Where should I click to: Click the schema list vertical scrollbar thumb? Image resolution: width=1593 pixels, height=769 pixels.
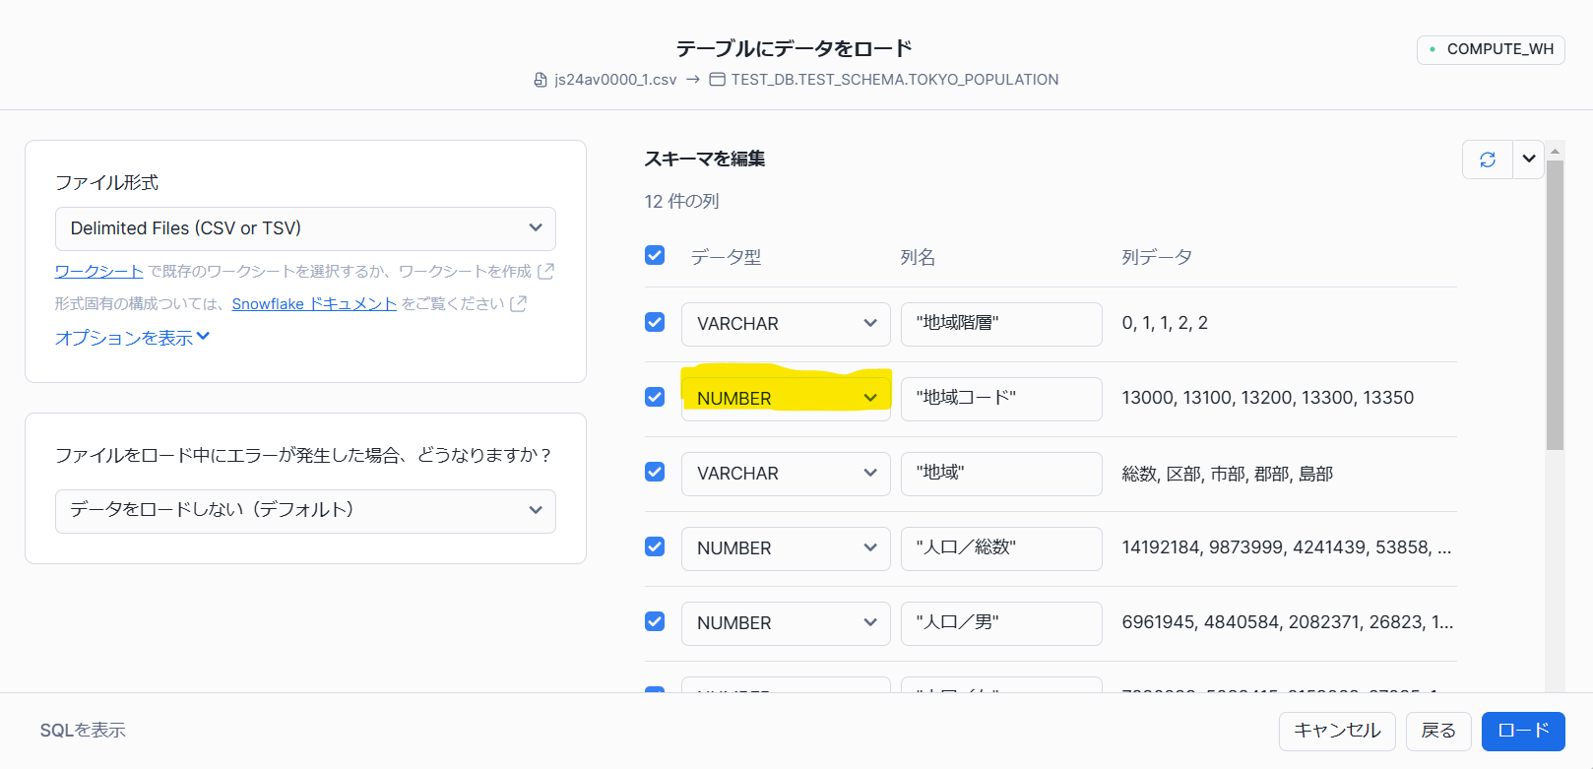(x=1555, y=305)
